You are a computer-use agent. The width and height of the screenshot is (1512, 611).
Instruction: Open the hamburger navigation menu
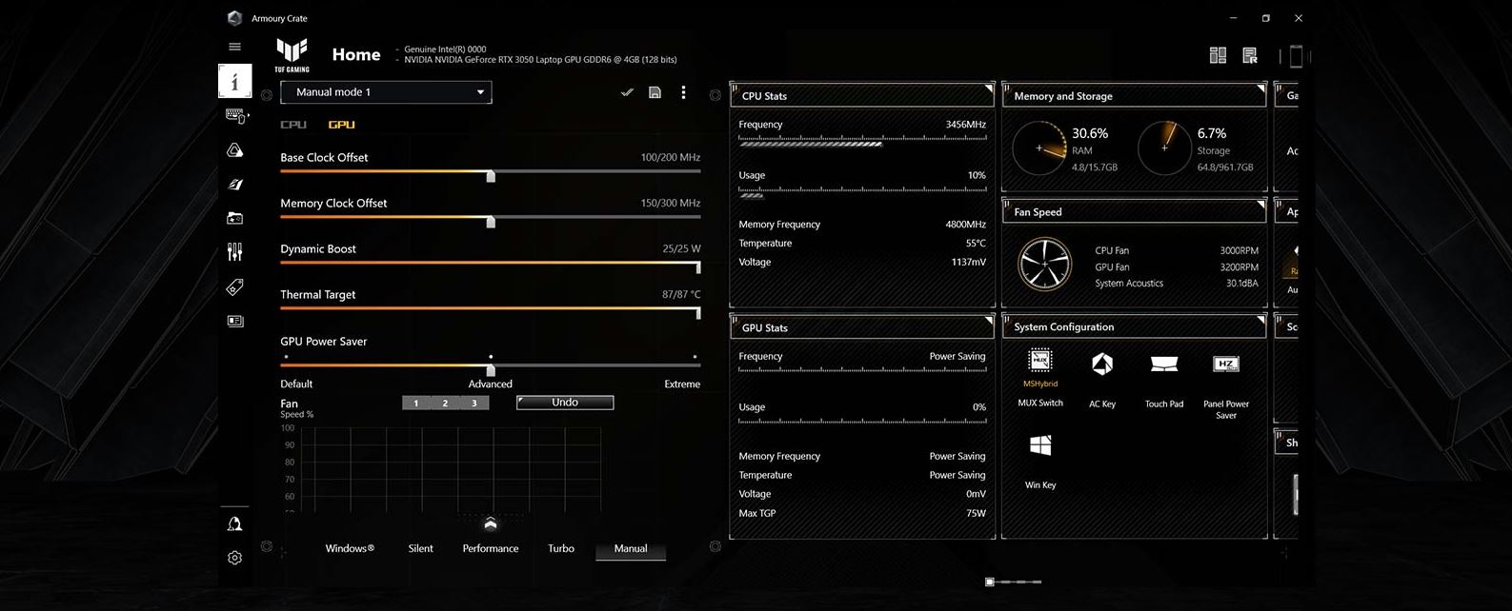tap(234, 47)
